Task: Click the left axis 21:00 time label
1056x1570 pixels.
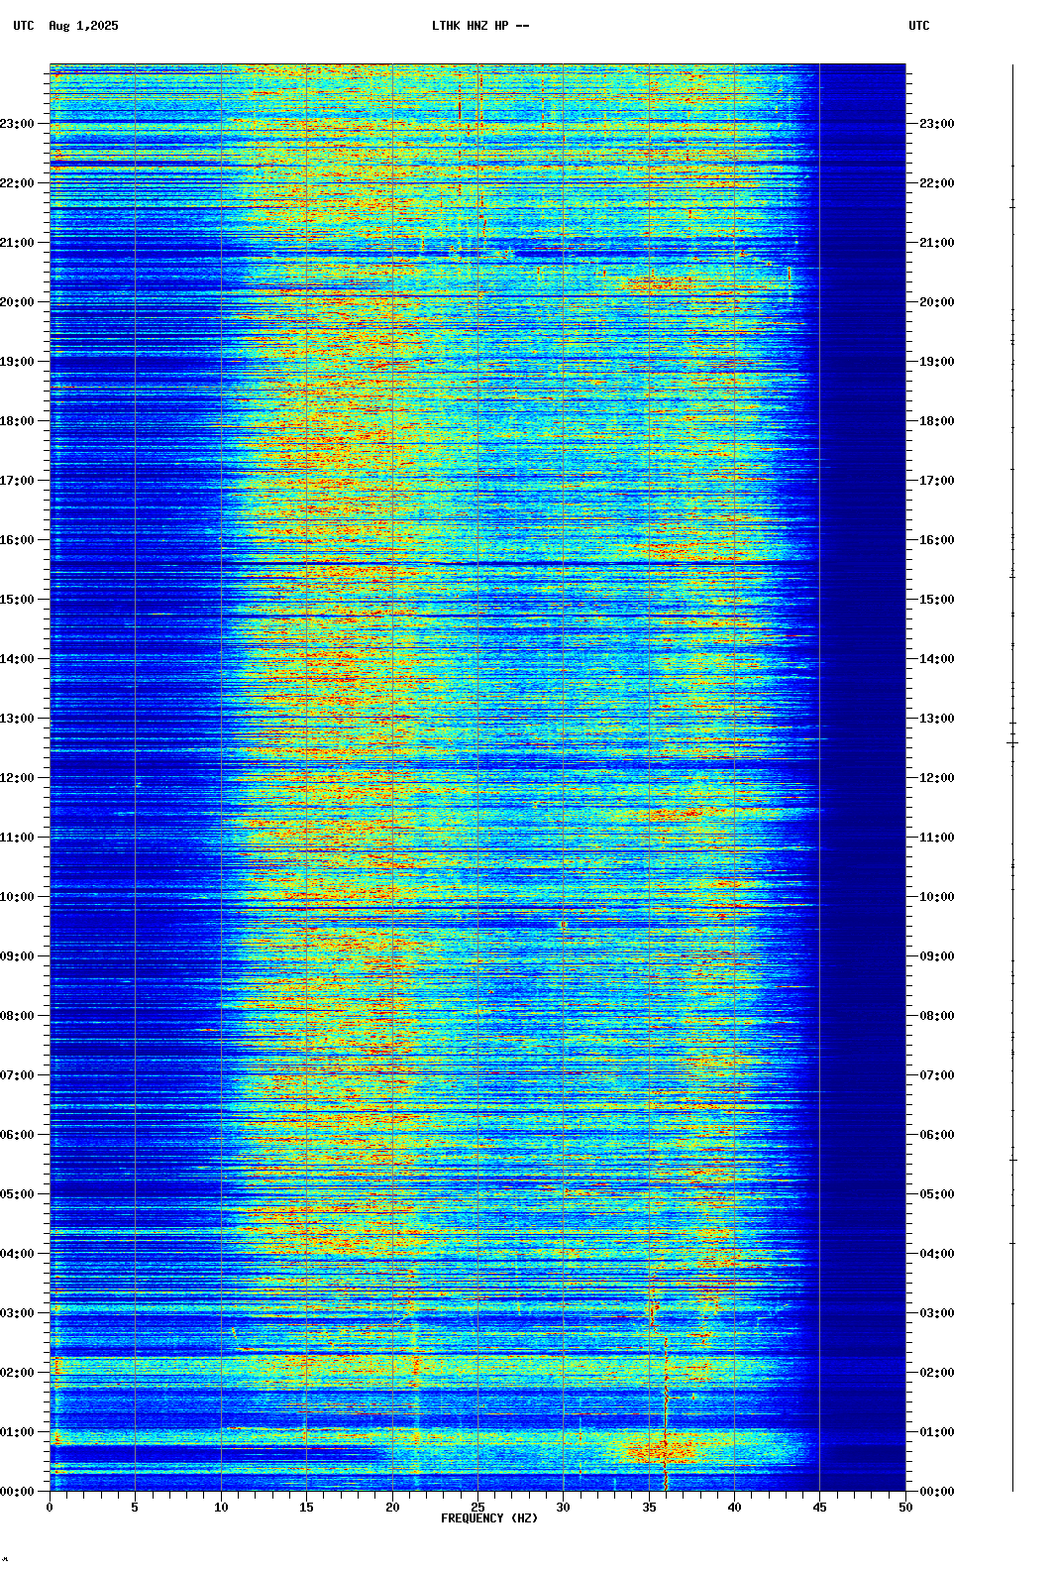Action: point(17,243)
